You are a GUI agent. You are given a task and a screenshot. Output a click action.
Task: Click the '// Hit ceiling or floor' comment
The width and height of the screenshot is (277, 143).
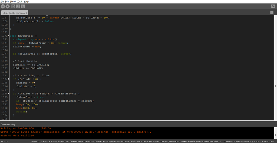coord(31,75)
